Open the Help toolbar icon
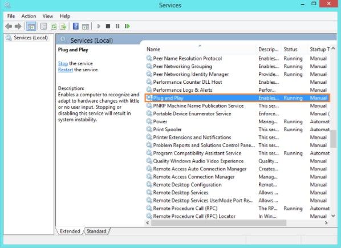This screenshot has width=341, height=248. pyautogui.click(x=76, y=26)
